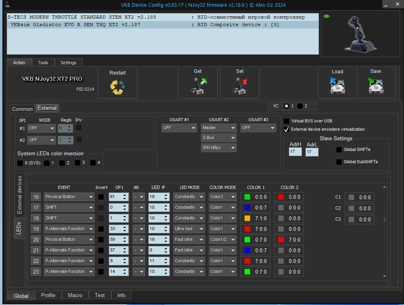This screenshot has height=305, width=404.
Task: Open USART #3 dropdown
Action: 258,128
